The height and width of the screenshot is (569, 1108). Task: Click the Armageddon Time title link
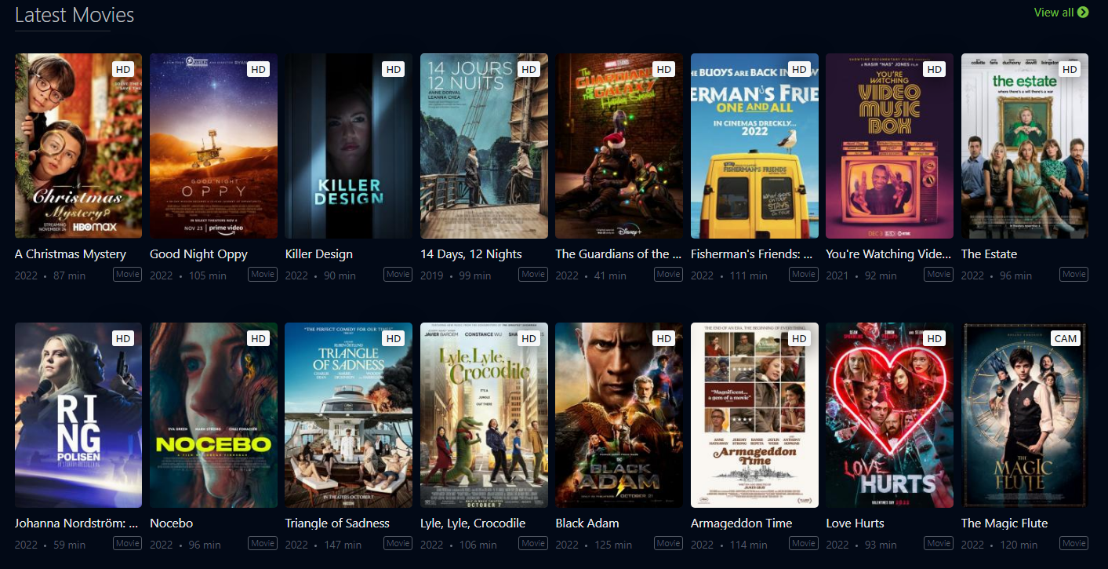pyautogui.click(x=742, y=523)
